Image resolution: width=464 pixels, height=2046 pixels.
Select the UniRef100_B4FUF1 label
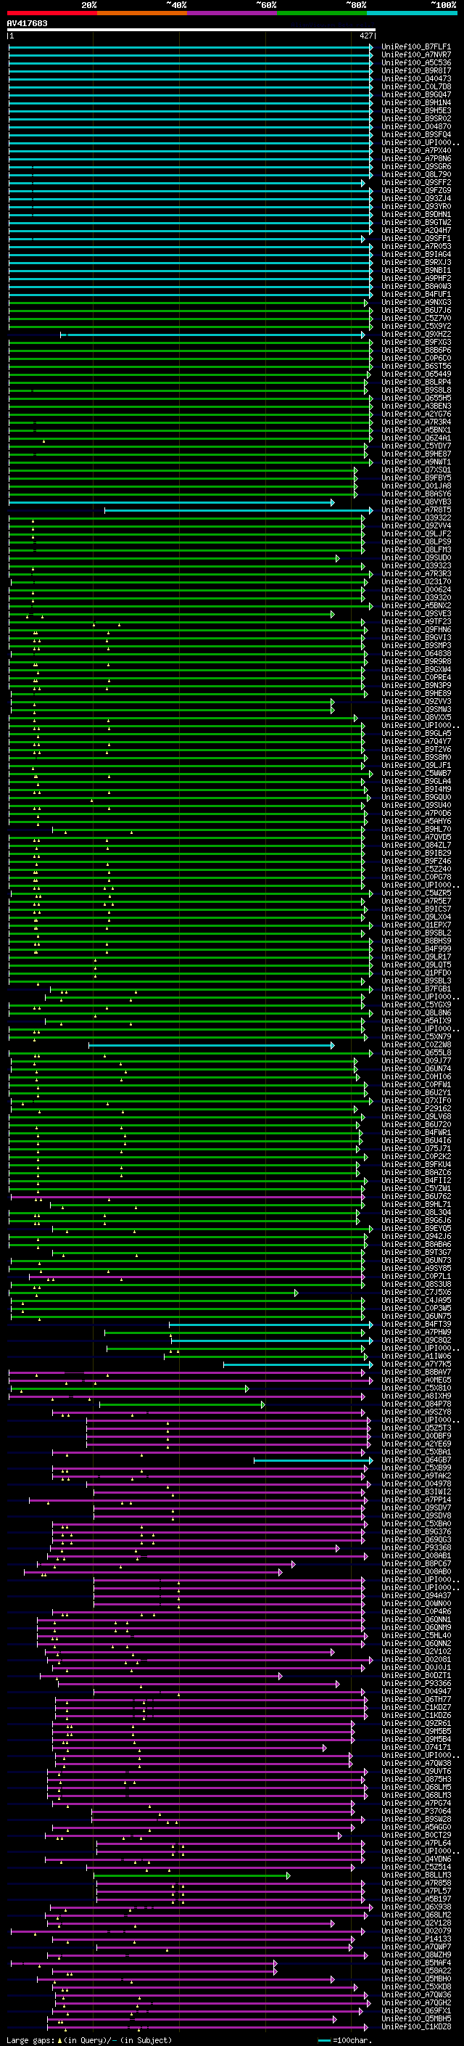pyautogui.click(x=415, y=295)
